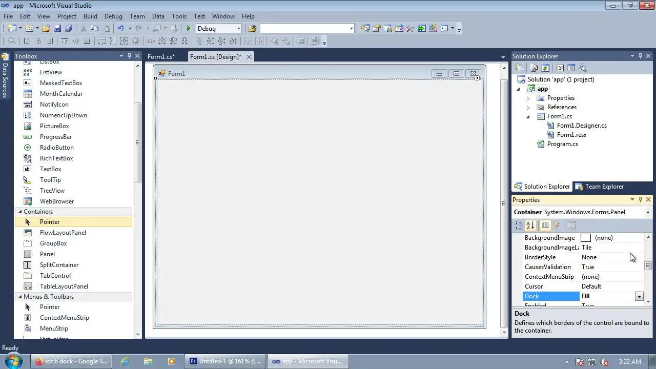Open the Data Sources side tab
The width and height of the screenshot is (656, 369).
tap(5, 76)
